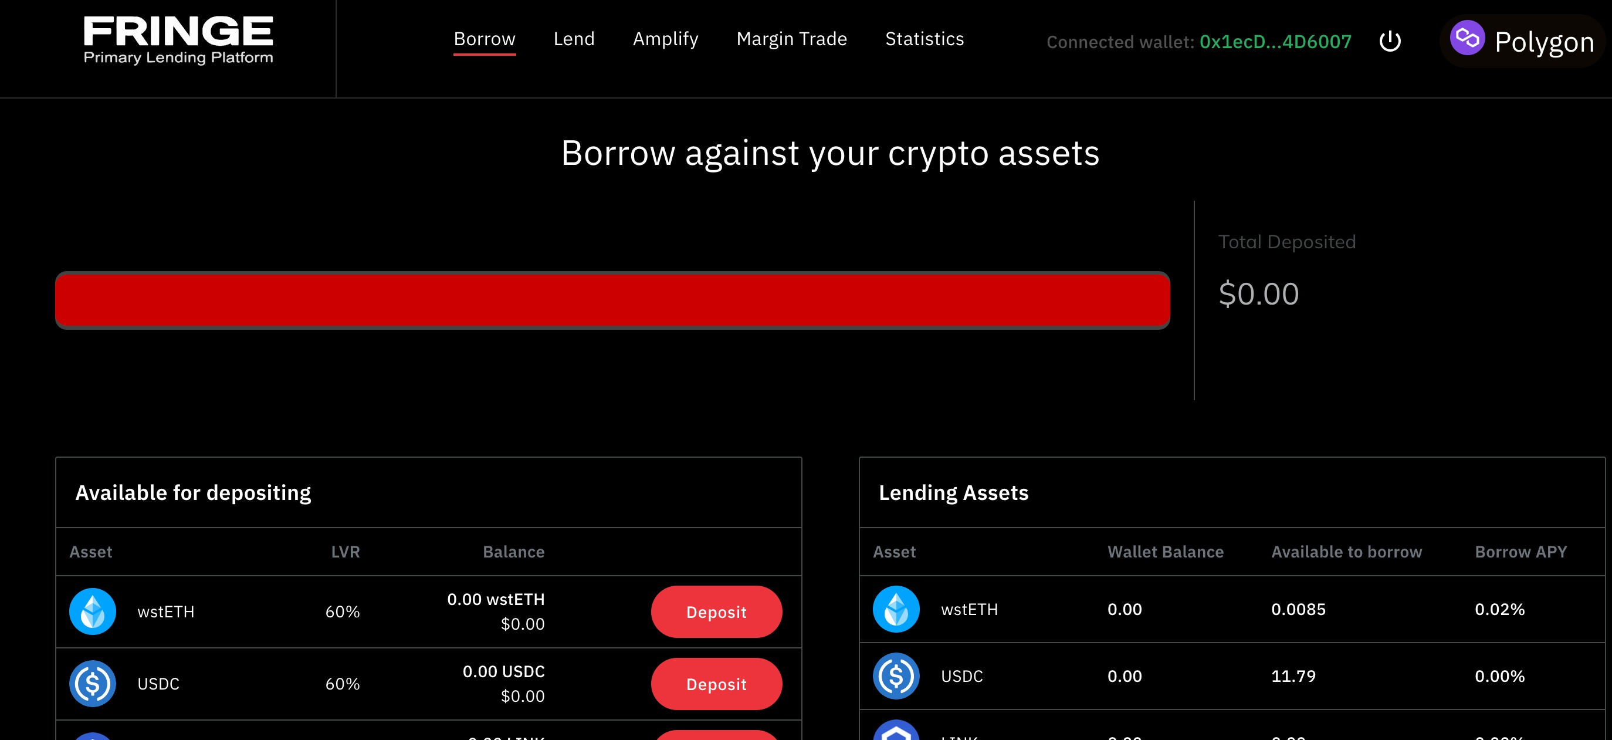Click the Polygon network icon top right
This screenshot has height=740, width=1612.
pyautogui.click(x=1467, y=38)
